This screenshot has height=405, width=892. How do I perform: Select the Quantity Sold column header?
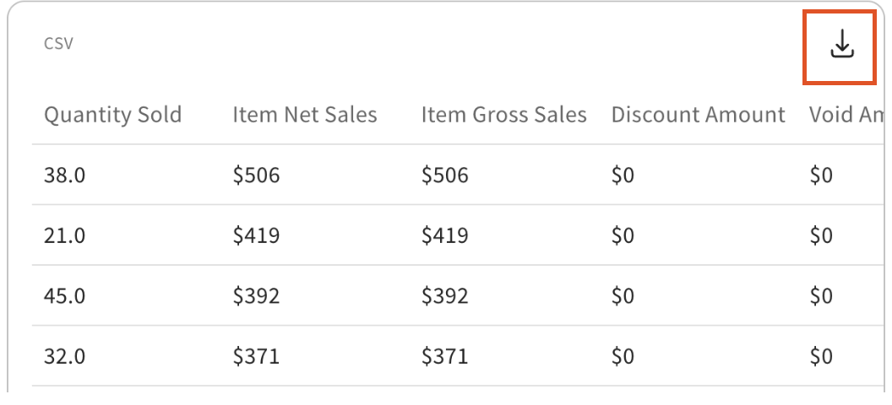tap(112, 115)
